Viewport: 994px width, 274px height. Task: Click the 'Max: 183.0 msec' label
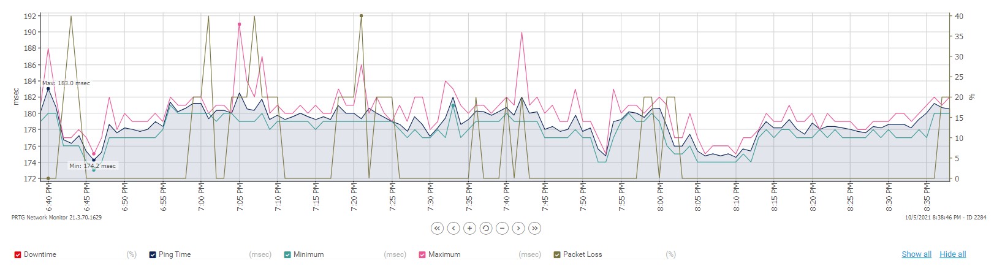(x=66, y=83)
